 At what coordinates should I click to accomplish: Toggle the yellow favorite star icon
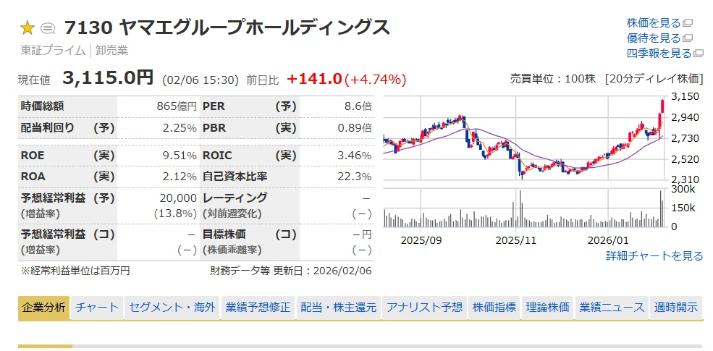tap(28, 29)
